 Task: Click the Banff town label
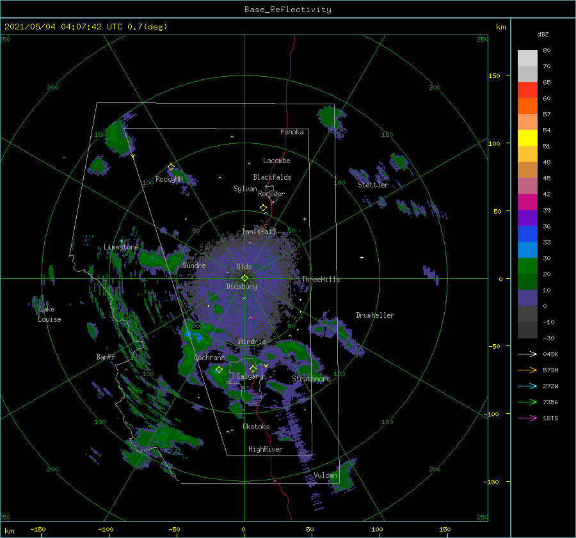tap(106, 357)
